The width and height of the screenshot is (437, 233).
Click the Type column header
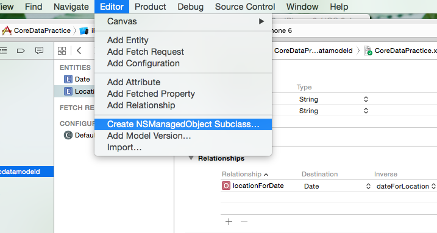(304, 88)
